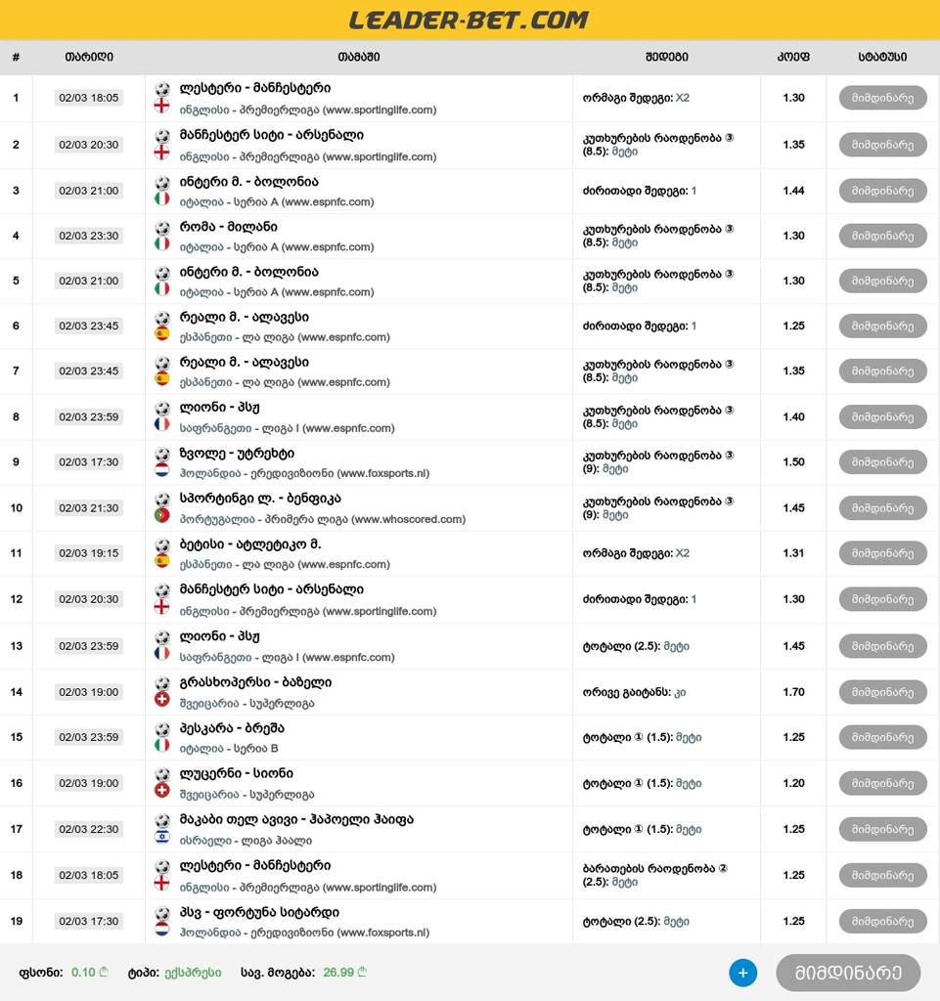Click odds value 1.50
940x1001 pixels.
[793, 461]
